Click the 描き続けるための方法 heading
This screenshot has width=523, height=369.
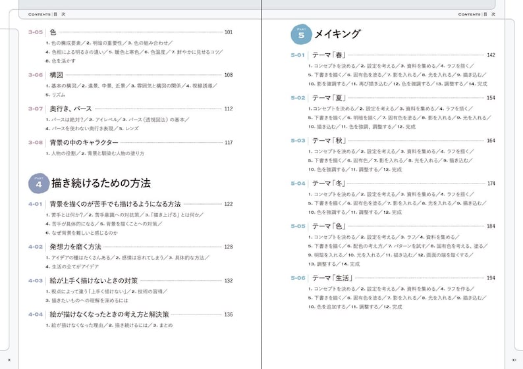tap(101, 183)
